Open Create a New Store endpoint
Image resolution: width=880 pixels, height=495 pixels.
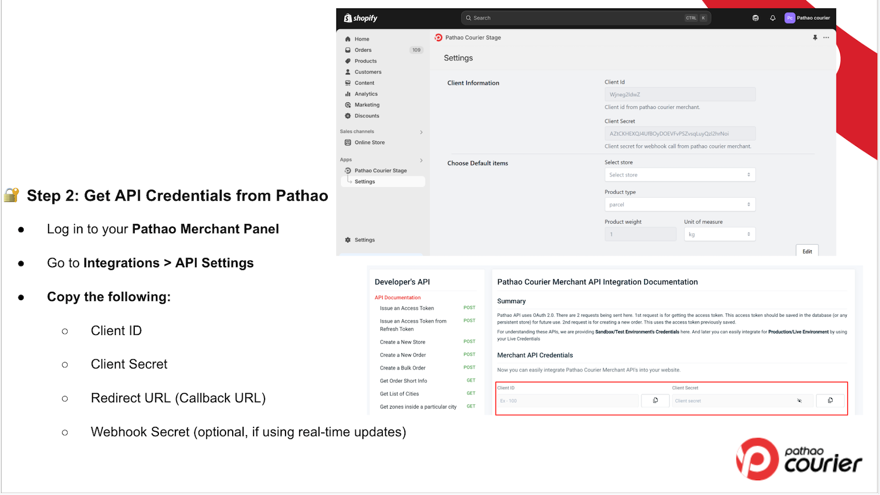pos(403,342)
